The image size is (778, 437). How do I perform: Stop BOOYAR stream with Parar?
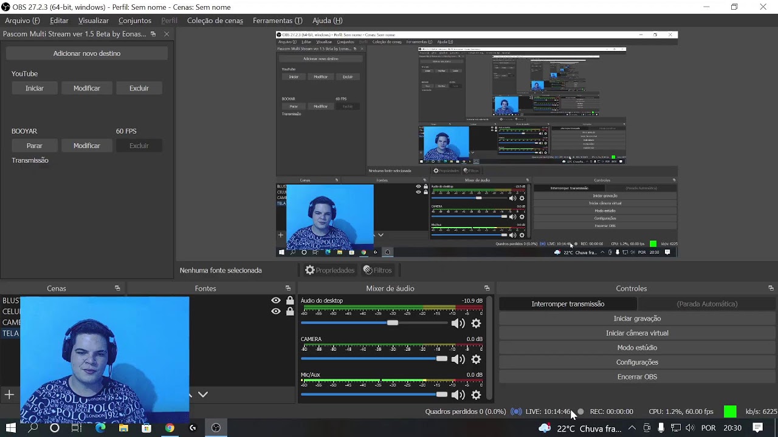tap(35, 146)
